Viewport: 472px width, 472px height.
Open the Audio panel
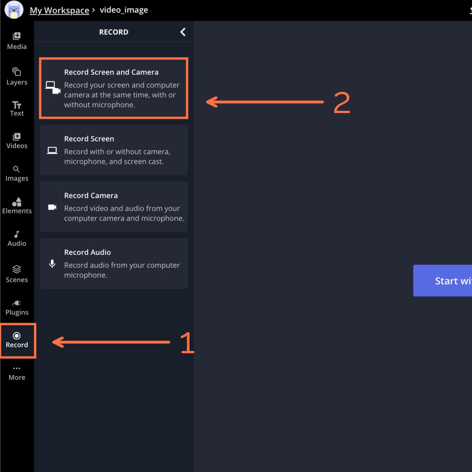point(17,239)
